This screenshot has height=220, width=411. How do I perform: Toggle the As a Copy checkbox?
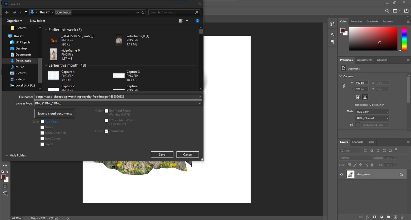pyautogui.click(x=42, y=122)
